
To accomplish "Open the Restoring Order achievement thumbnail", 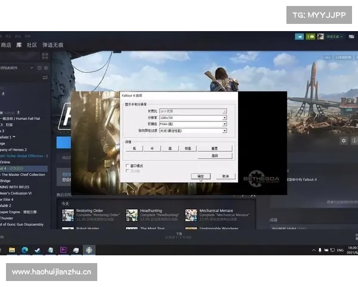I will (x=68, y=215).
